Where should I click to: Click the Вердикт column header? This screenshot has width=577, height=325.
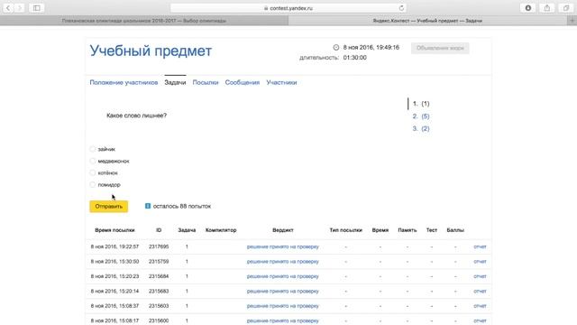coord(282,230)
